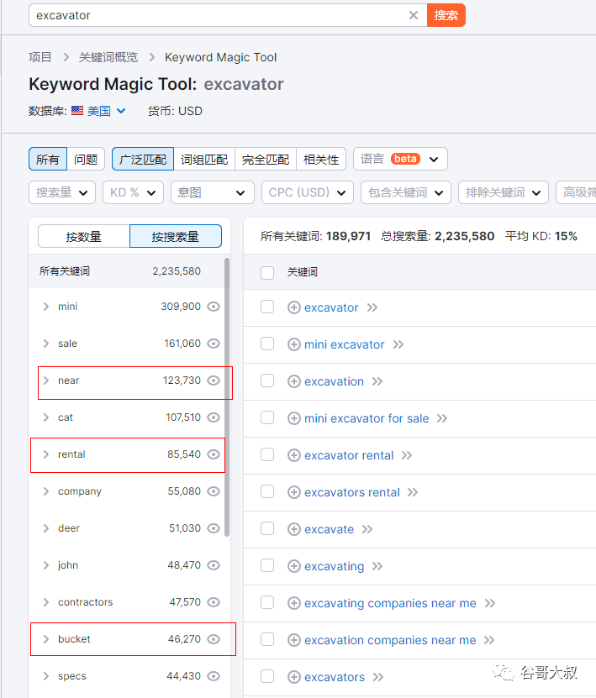Image resolution: width=596 pixels, height=698 pixels.
Task: Expand the deer keyword group
Action: tap(46, 528)
